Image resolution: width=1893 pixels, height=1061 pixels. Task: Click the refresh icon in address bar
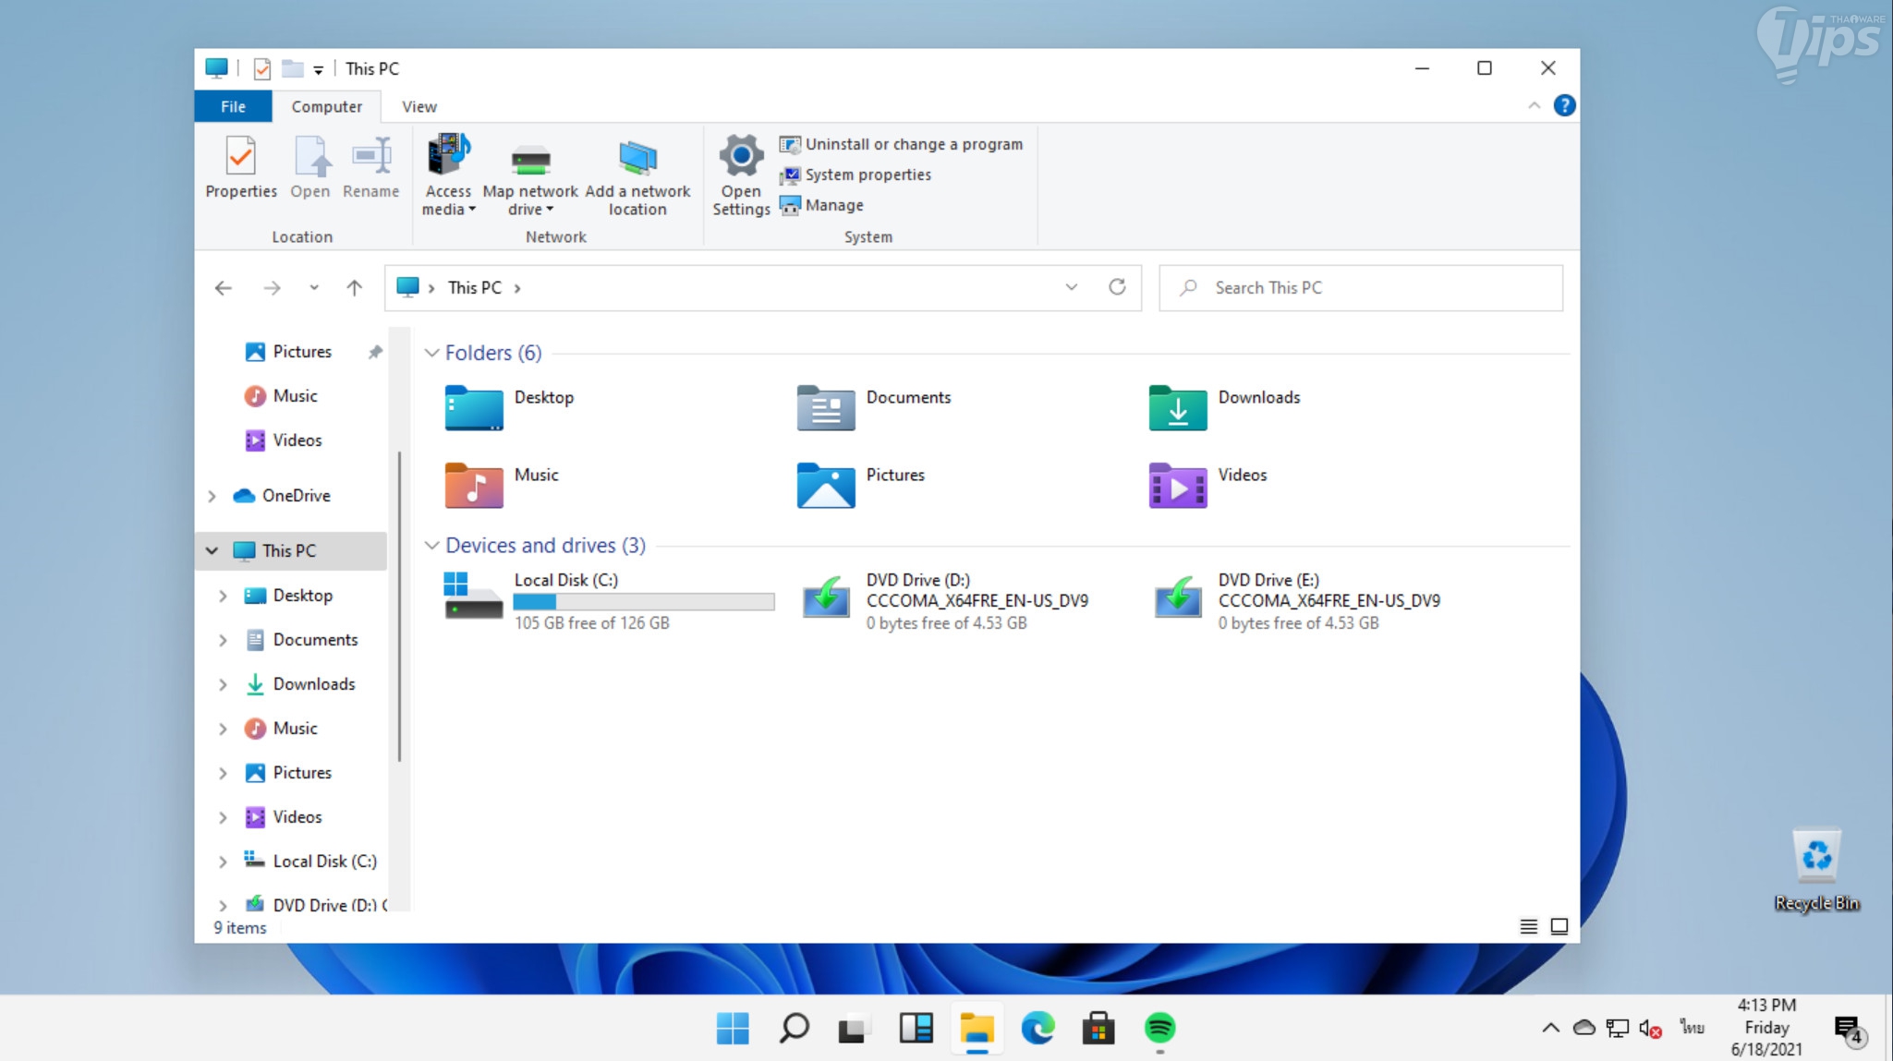pos(1117,287)
